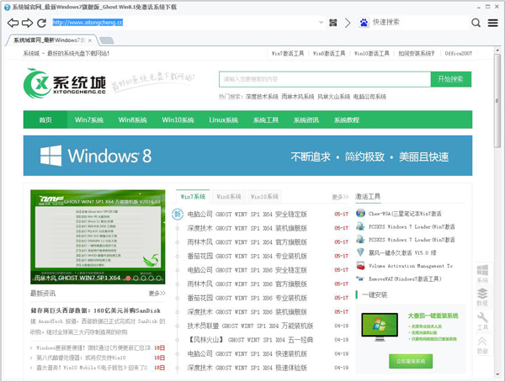505x382 pixels.
Task: Open the 系统资讯 navigation menu item
Action: (x=306, y=119)
